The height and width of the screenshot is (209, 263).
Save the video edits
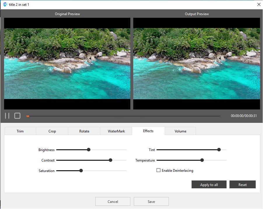[x=151, y=201]
